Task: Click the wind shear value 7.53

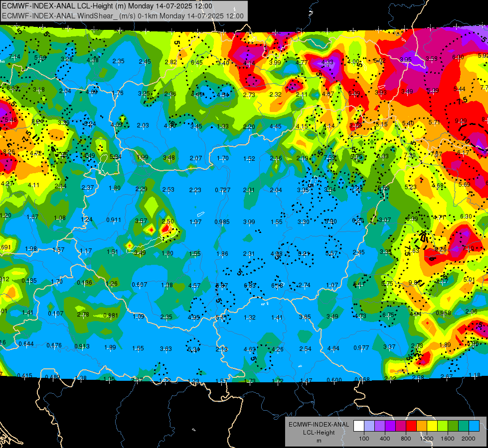Action: pos(329,158)
